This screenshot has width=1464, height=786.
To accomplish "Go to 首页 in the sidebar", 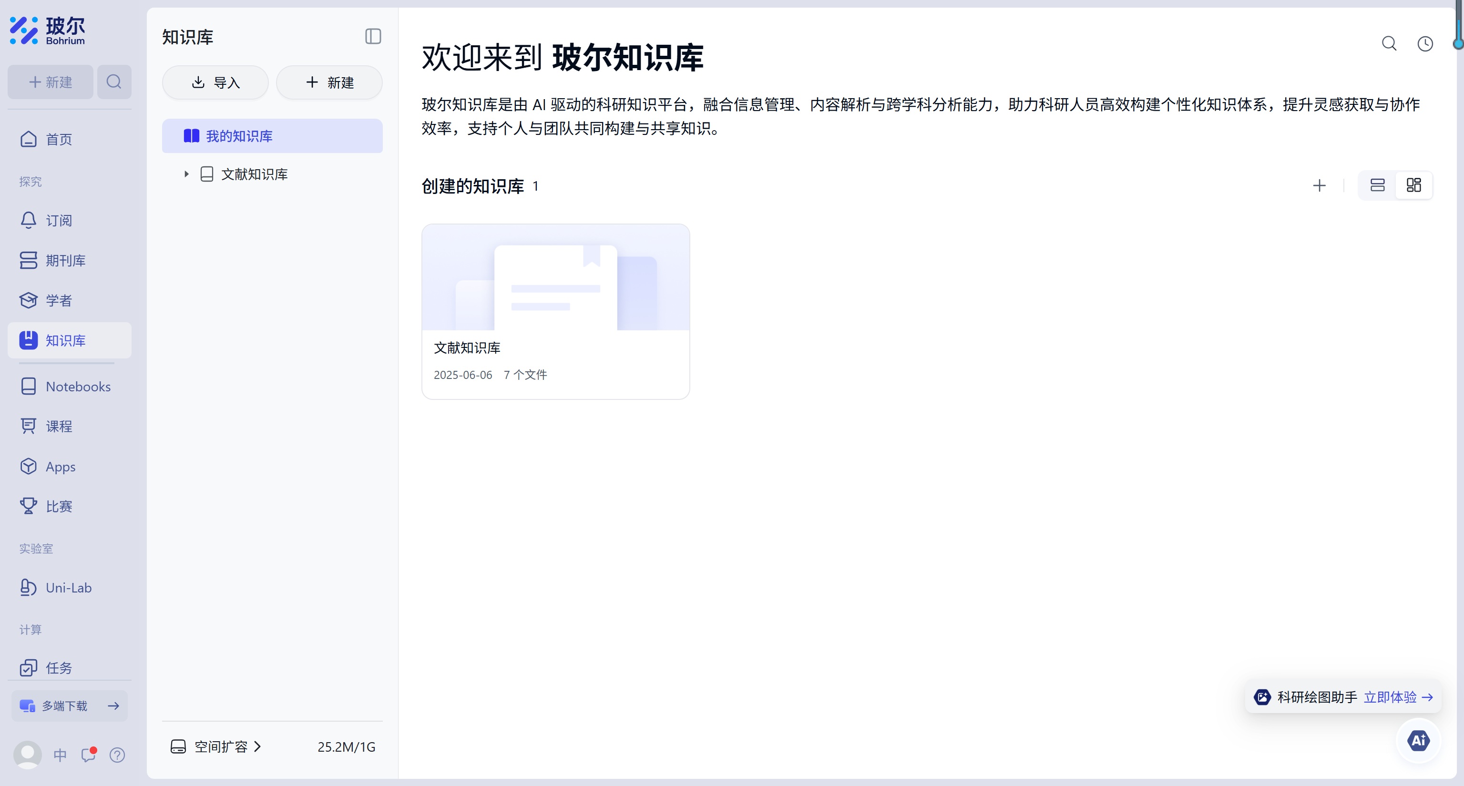I will point(69,139).
